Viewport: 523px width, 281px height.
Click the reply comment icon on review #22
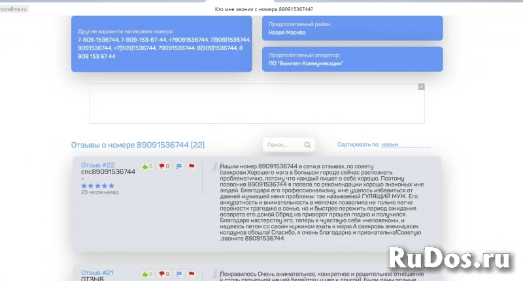(x=179, y=166)
